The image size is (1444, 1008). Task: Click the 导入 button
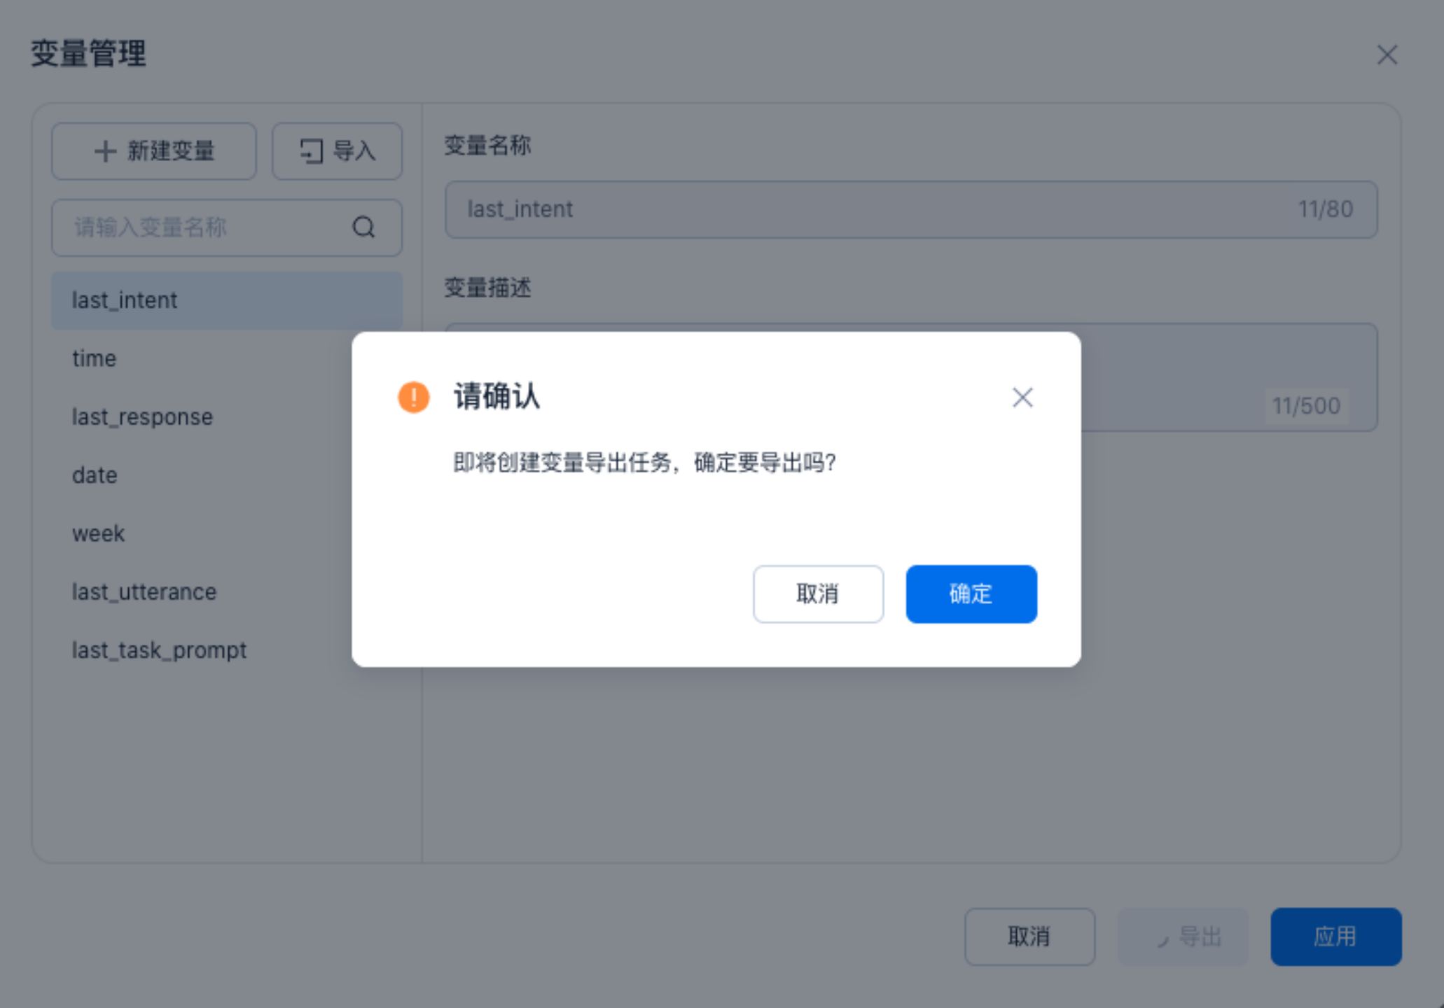(x=337, y=151)
